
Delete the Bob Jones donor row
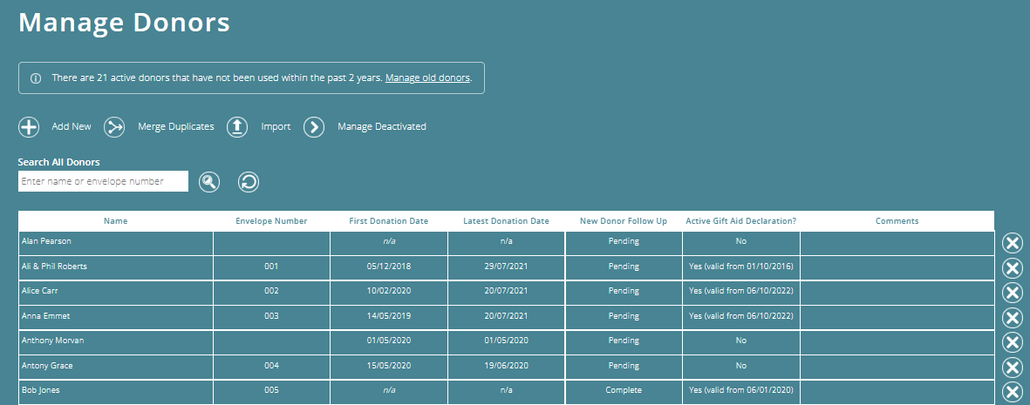coord(1013,392)
